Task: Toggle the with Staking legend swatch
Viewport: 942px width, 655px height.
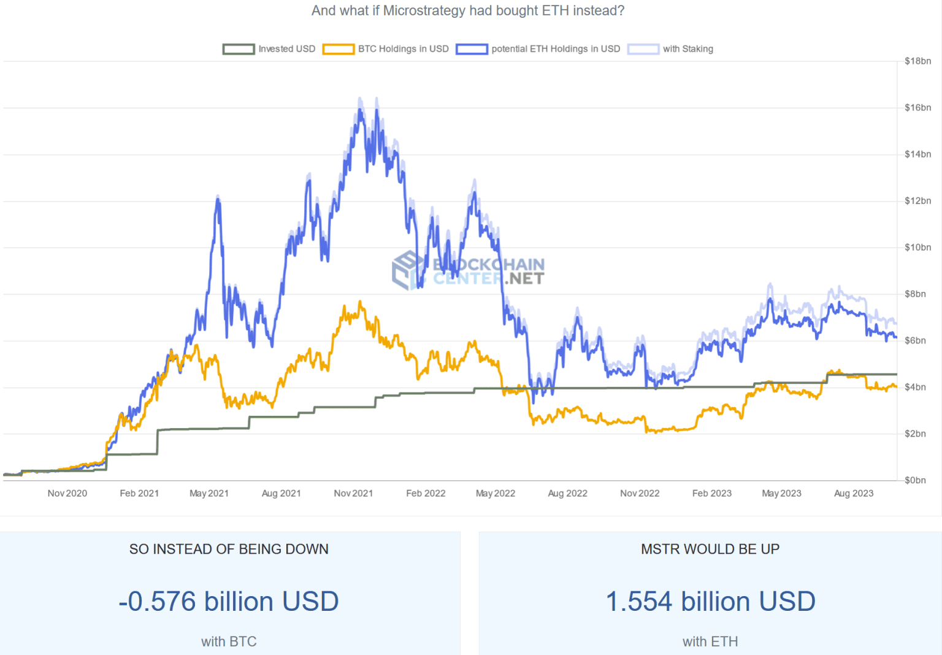Action: coord(643,49)
